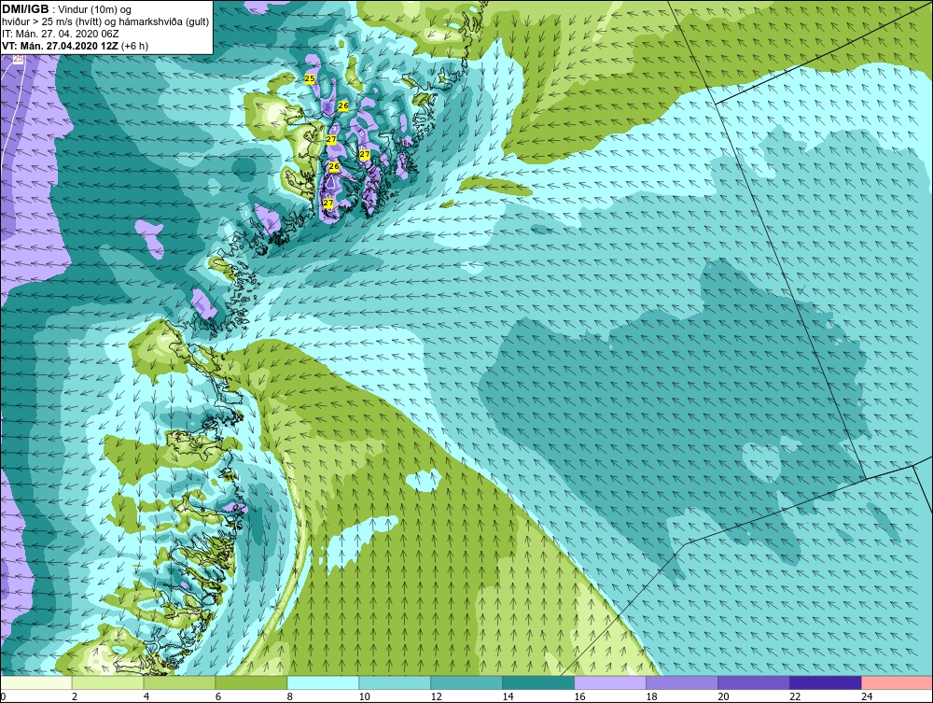This screenshot has height=703, width=933.
Task: Click the medium purple 18–20 legend swatch
Action: pyautogui.click(x=682, y=682)
